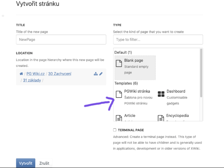Open the PG Wiki.cz breadcrumb link
The height and width of the screenshot is (168, 224).
[36, 74]
